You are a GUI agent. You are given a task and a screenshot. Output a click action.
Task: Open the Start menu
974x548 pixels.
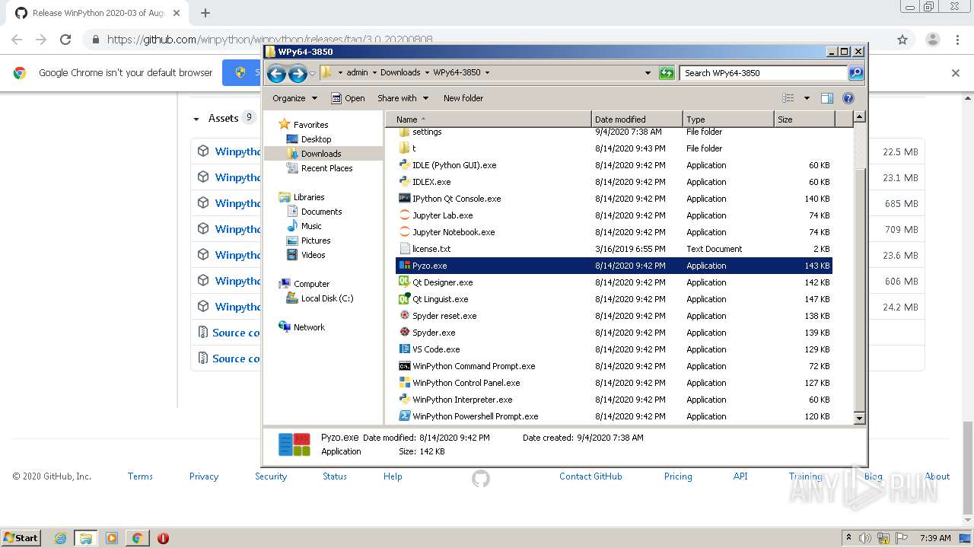(x=21, y=538)
